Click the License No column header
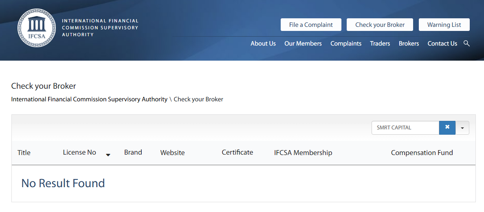 [79, 152]
